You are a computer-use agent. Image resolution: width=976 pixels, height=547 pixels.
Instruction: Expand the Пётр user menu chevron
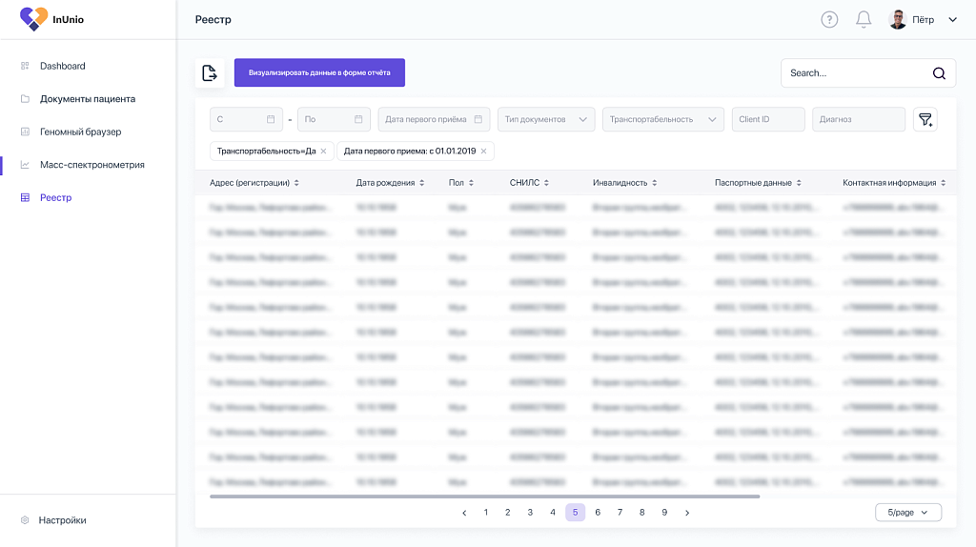click(952, 19)
